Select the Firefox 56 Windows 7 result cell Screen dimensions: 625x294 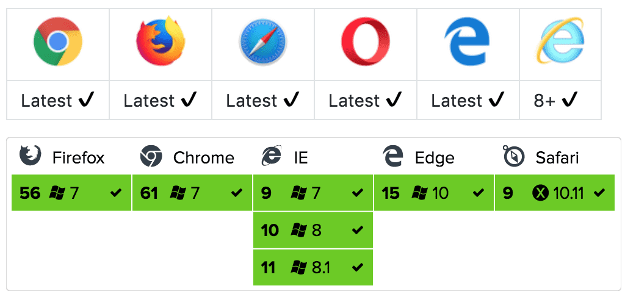pos(71,192)
